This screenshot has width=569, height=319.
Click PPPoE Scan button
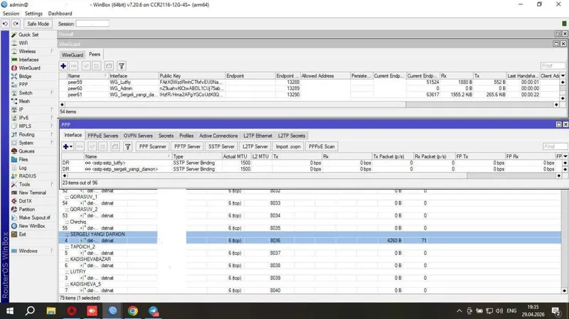[322, 147]
